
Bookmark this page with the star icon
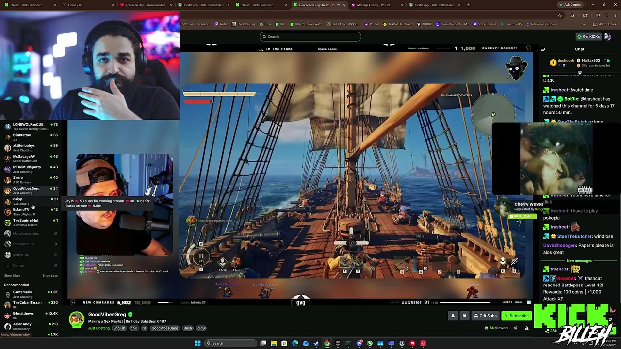pos(560,15)
